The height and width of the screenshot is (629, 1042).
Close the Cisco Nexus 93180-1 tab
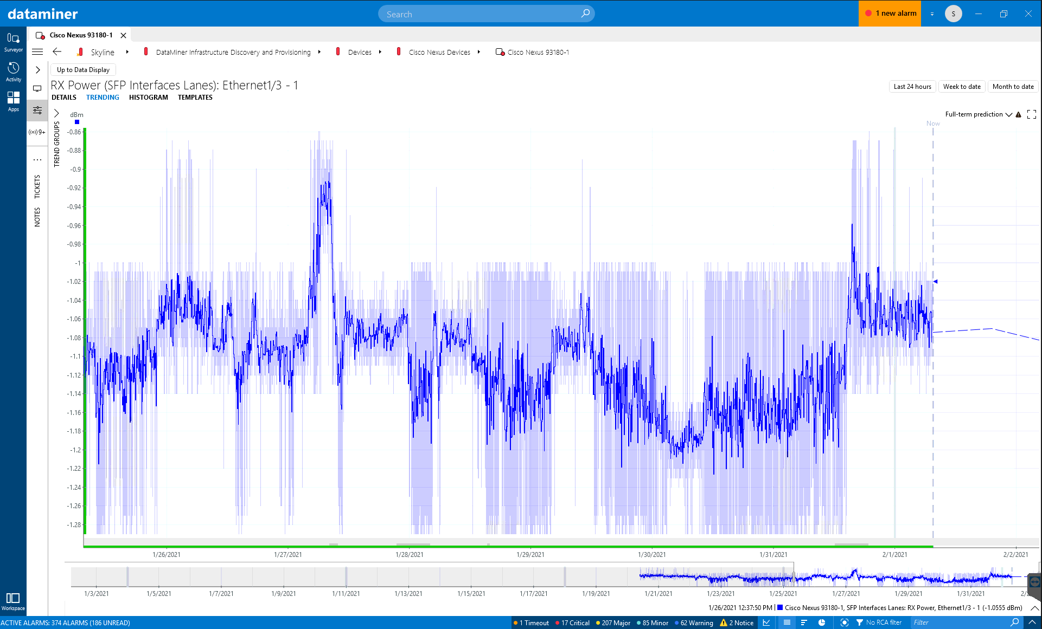pyautogui.click(x=124, y=35)
